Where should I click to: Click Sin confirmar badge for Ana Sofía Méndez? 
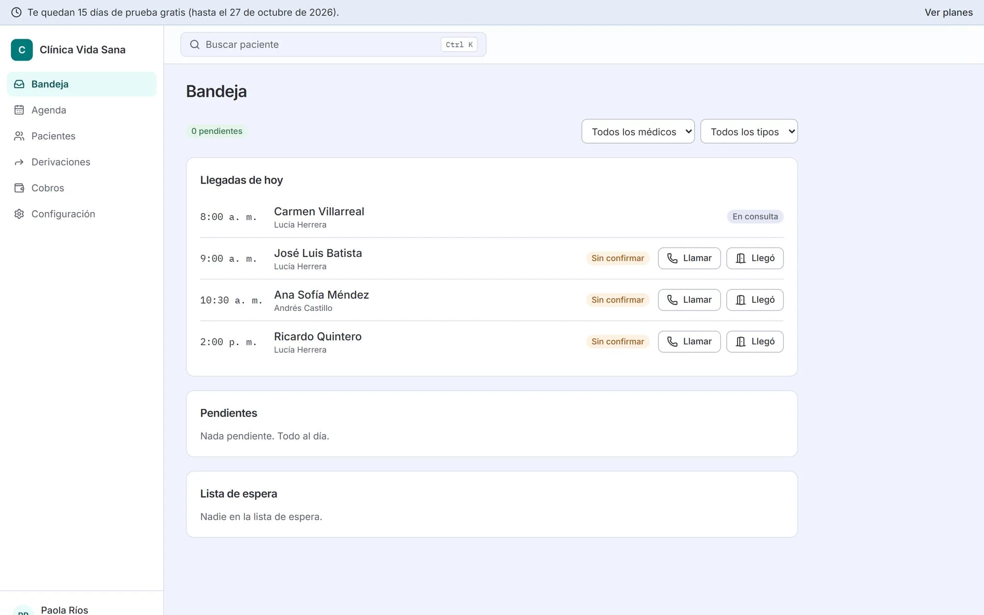coord(617,300)
